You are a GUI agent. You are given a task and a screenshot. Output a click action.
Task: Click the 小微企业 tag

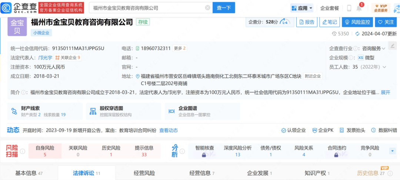coord(41,33)
